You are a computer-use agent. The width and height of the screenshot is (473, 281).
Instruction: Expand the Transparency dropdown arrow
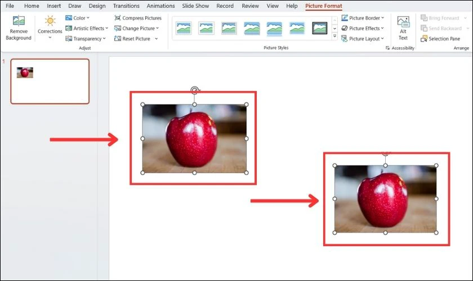point(104,39)
